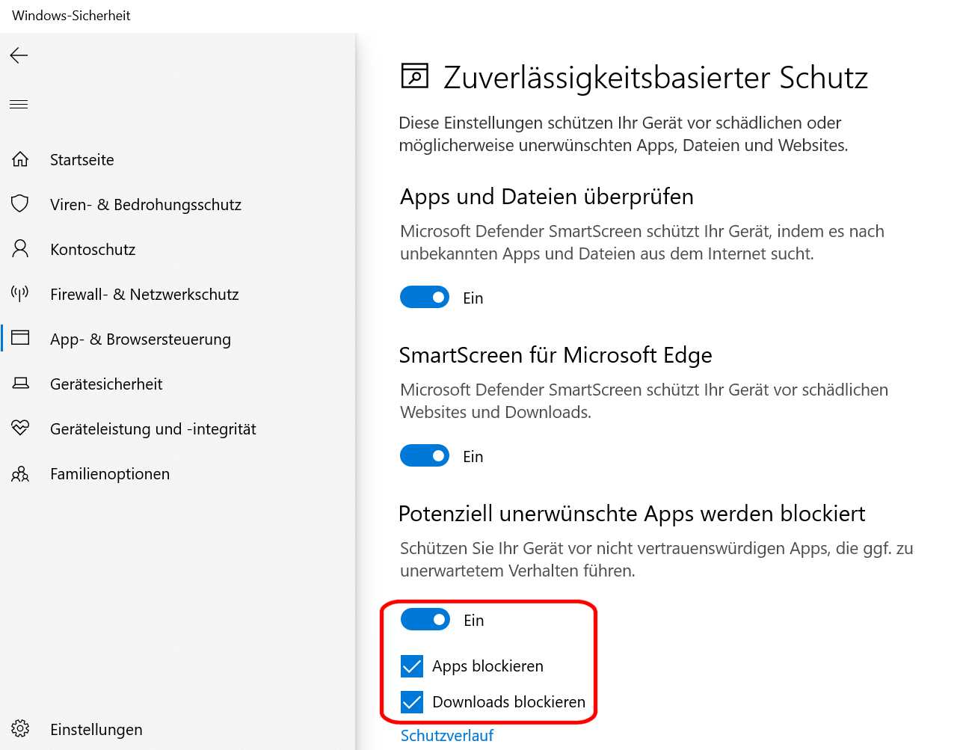Open Familienoptionen via the family icon
969x750 pixels.
coord(20,473)
